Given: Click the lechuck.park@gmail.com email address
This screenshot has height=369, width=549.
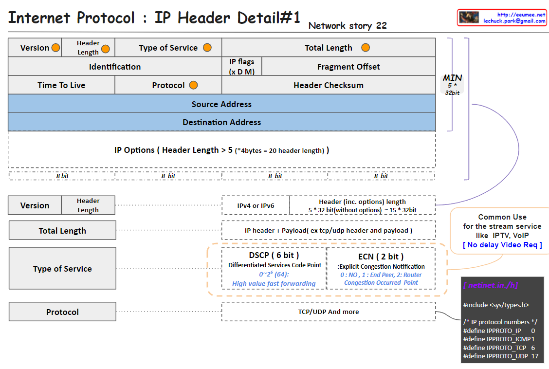Looking at the screenshot, I should [x=514, y=21].
